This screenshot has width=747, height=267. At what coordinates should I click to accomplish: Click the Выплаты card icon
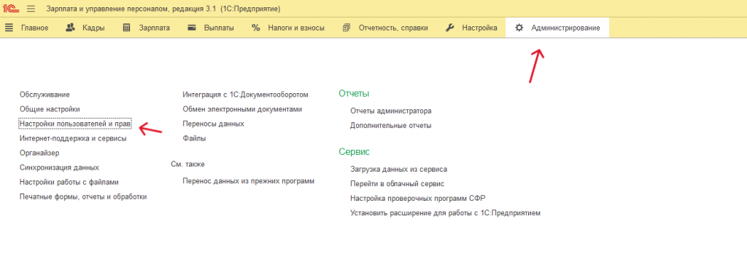point(192,28)
